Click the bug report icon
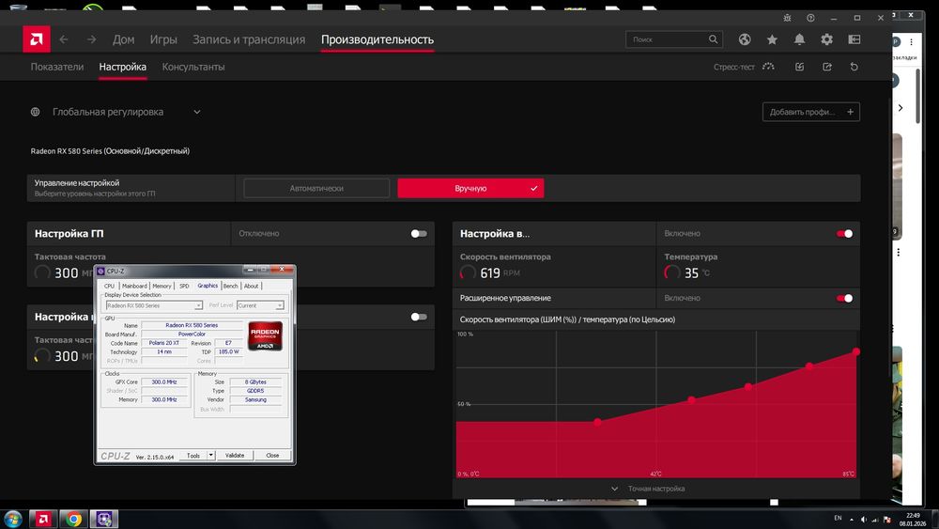The image size is (939, 529). tap(787, 18)
